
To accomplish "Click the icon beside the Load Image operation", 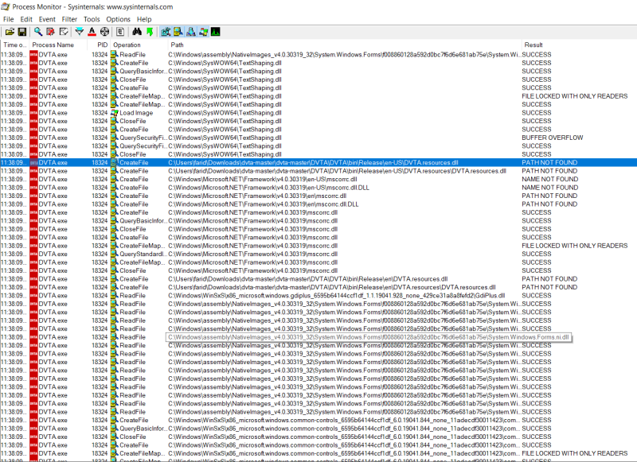I will [x=115, y=113].
